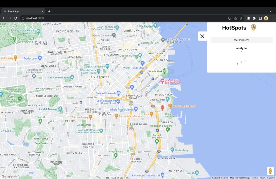Screen dimensions: 276x179
Task: Select the Oracle Park pin
Action: tap(164, 71)
